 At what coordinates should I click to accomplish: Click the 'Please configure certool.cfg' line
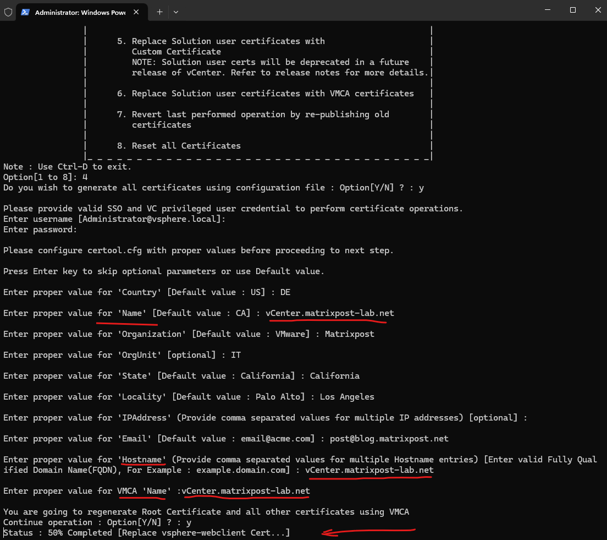pyautogui.click(x=198, y=250)
